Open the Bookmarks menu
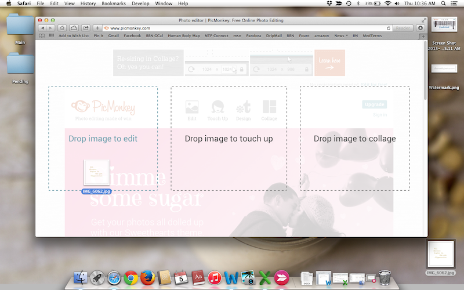Image resolution: width=464 pixels, height=290 pixels. 114,3
